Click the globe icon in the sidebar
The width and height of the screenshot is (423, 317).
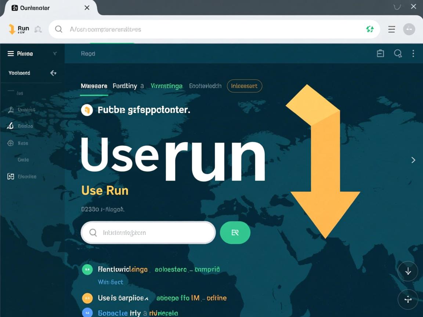[x=10, y=143]
